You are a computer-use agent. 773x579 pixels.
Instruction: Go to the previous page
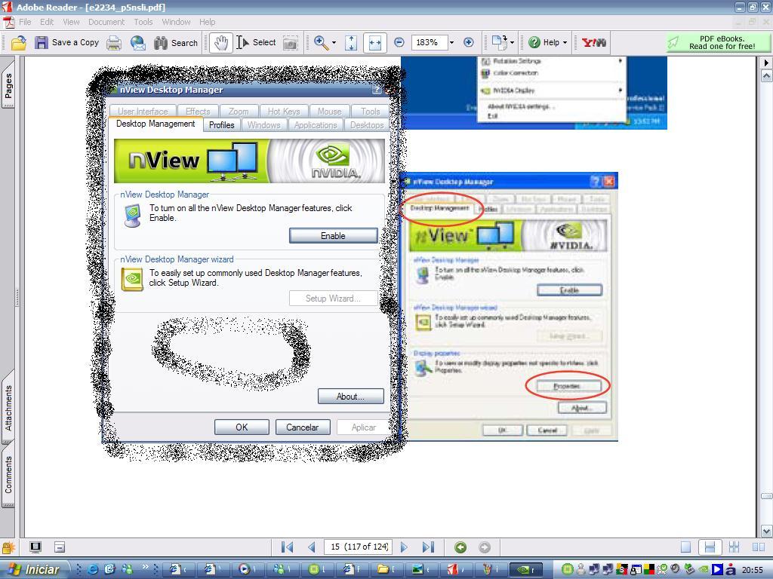coord(312,547)
